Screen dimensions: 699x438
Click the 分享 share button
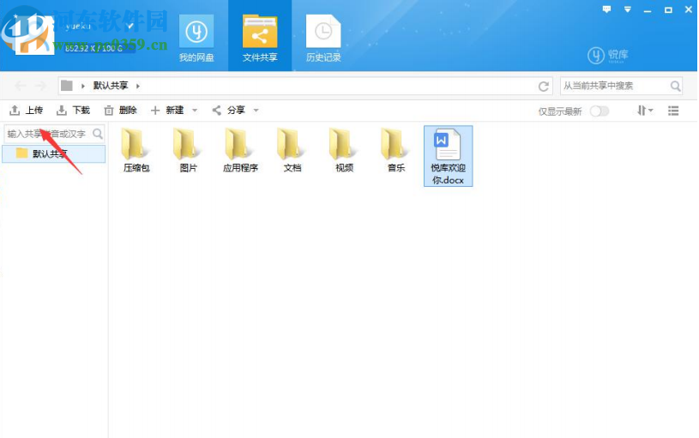pyautogui.click(x=229, y=110)
